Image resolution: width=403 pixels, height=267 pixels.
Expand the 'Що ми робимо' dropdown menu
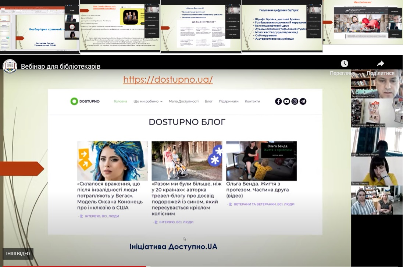pyautogui.click(x=148, y=101)
